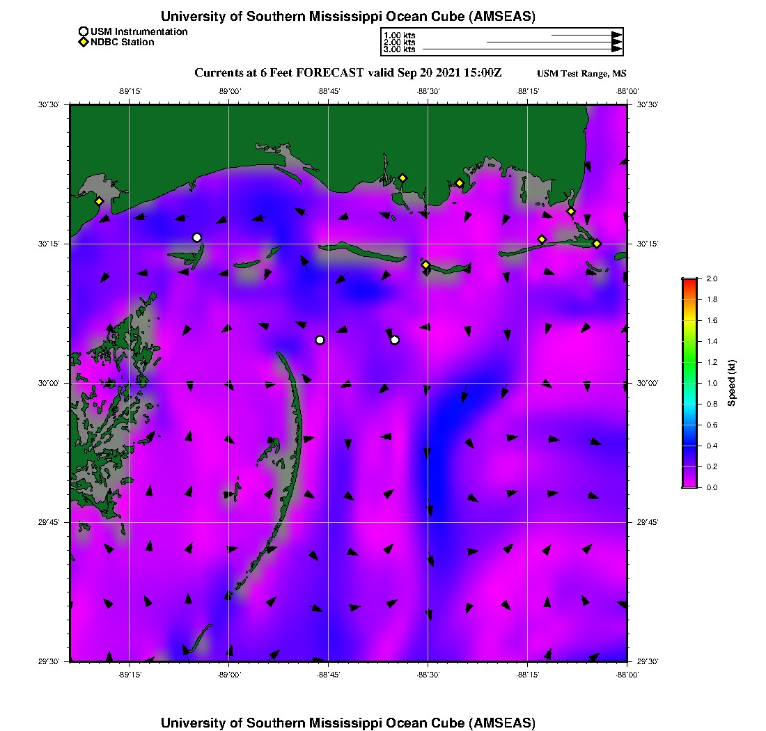
Task: Click the eastern of the two side-by-side USM circles
Action: pos(395,340)
